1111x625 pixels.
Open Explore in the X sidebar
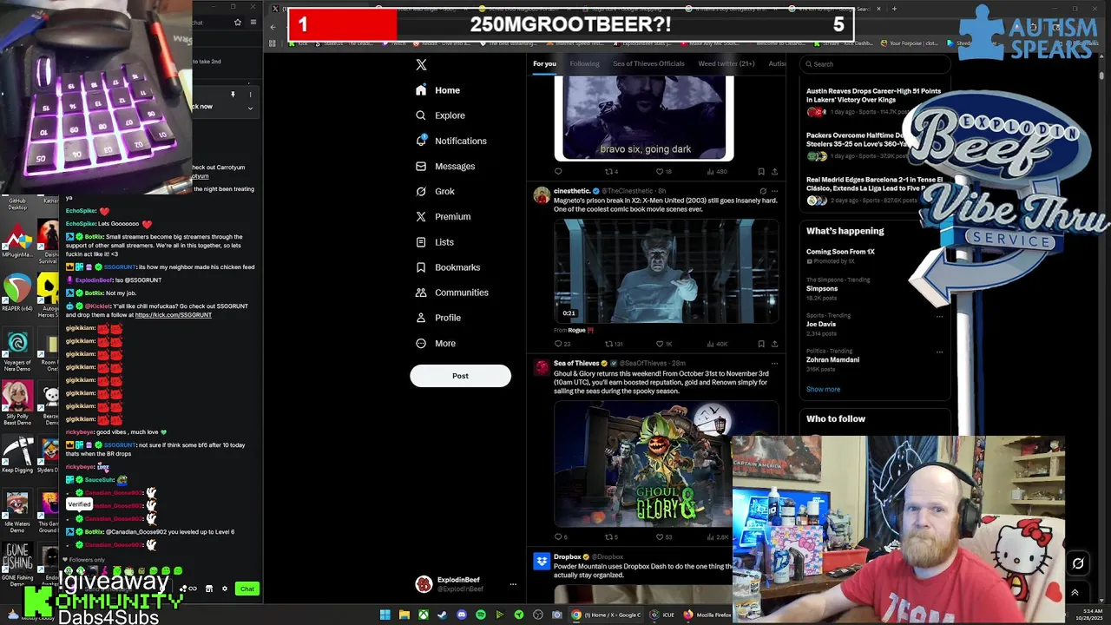tap(440, 115)
